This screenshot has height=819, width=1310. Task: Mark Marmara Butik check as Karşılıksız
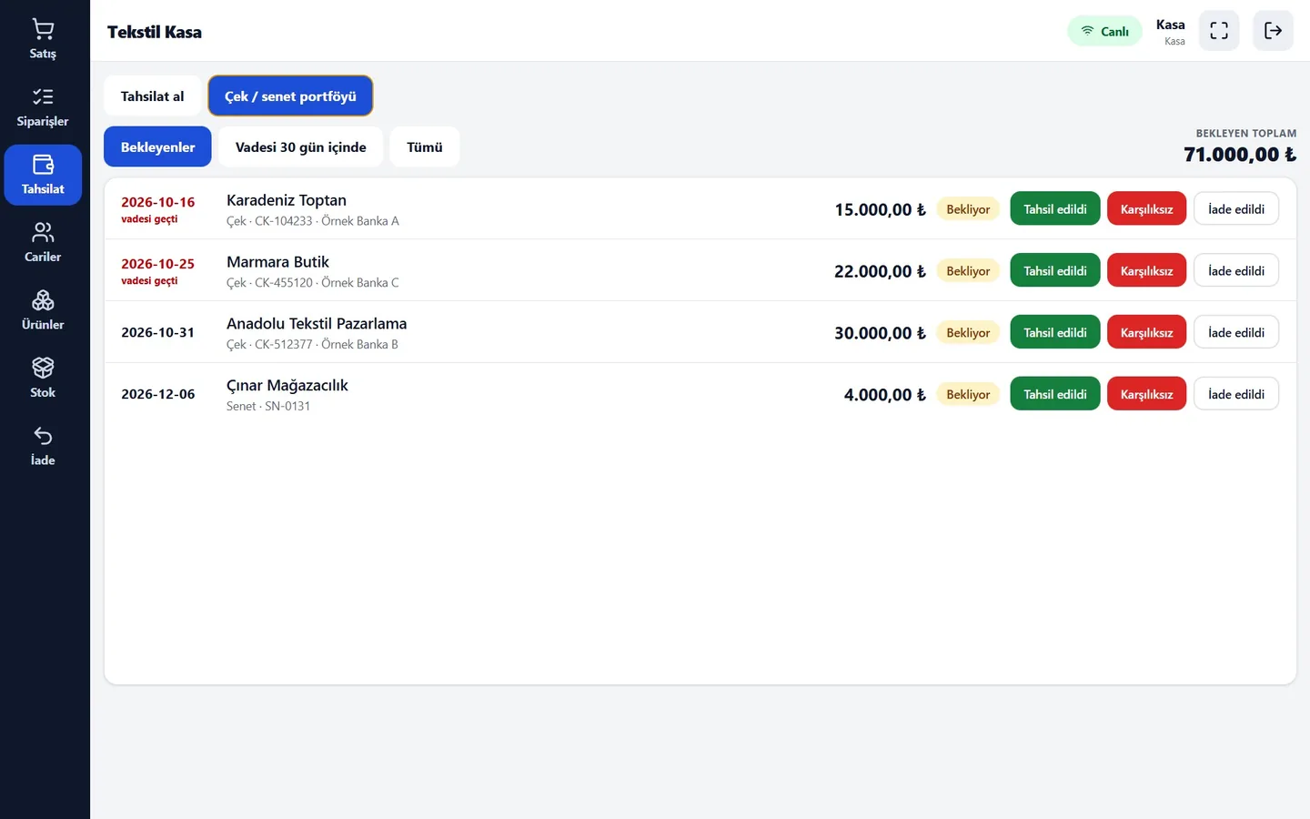point(1146,271)
